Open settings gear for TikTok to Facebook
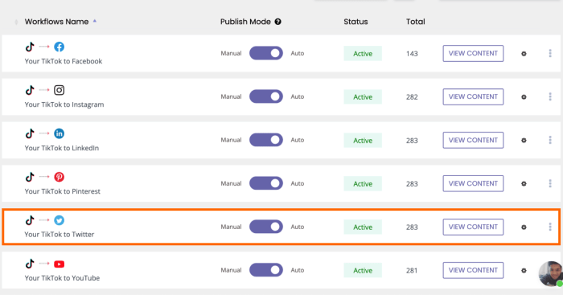 click(524, 54)
